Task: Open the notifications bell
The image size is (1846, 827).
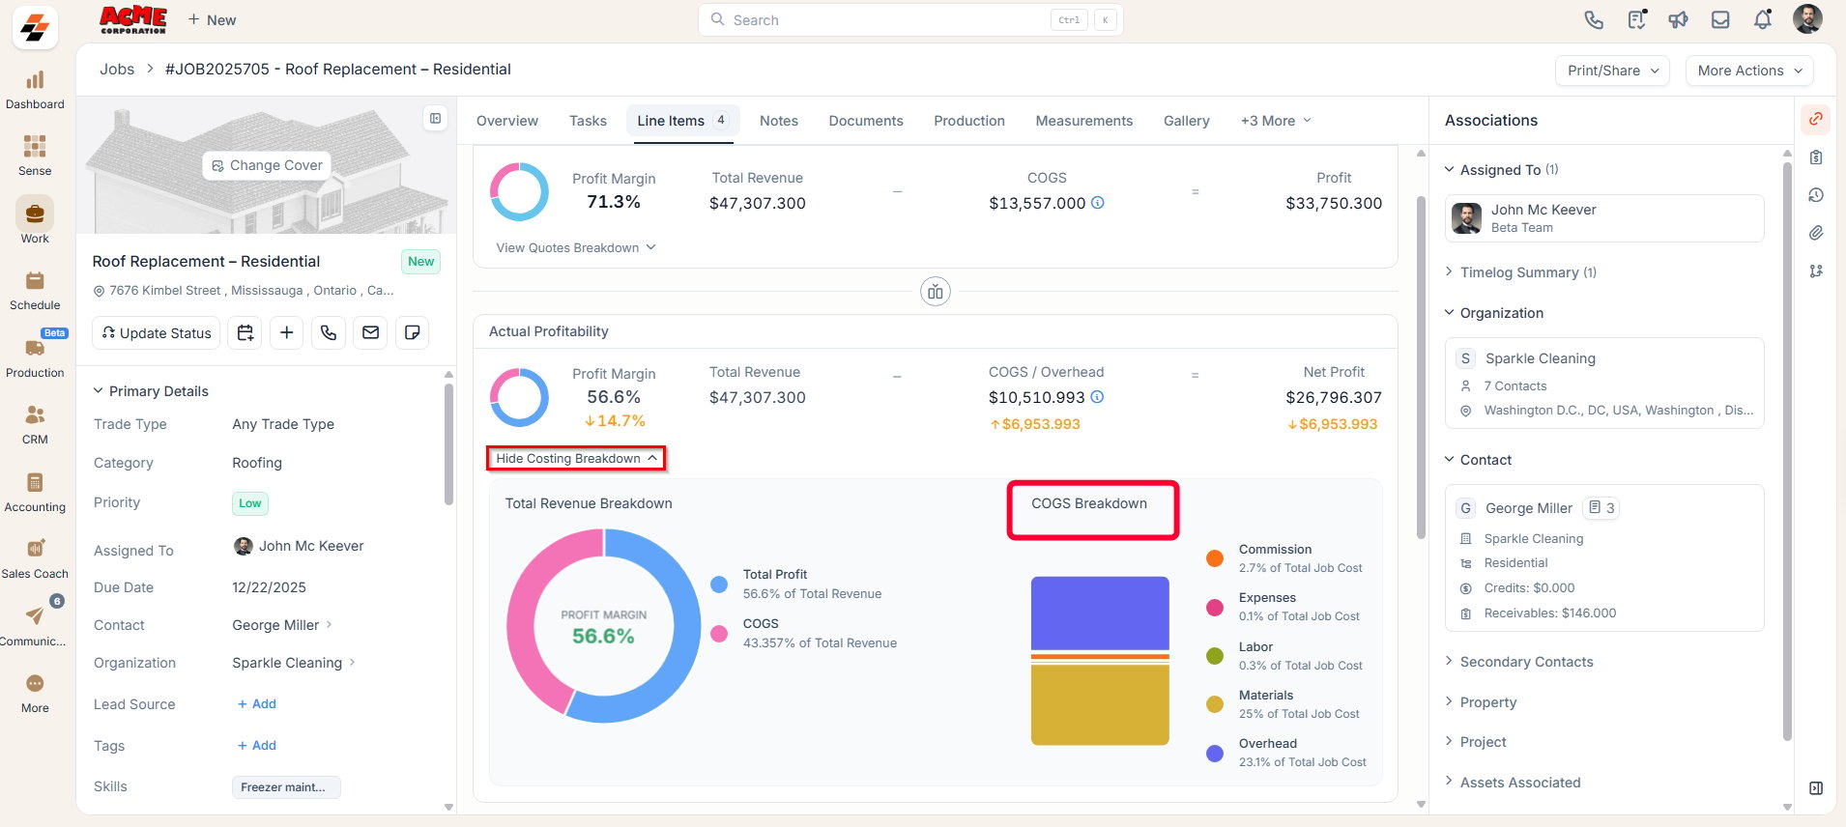Action: (1763, 19)
